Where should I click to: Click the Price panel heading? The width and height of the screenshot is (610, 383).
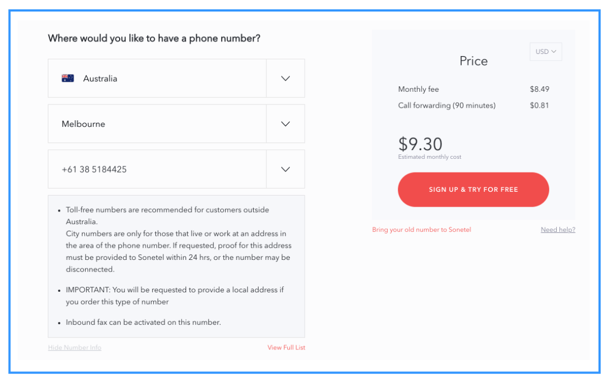click(x=473, y=61)
